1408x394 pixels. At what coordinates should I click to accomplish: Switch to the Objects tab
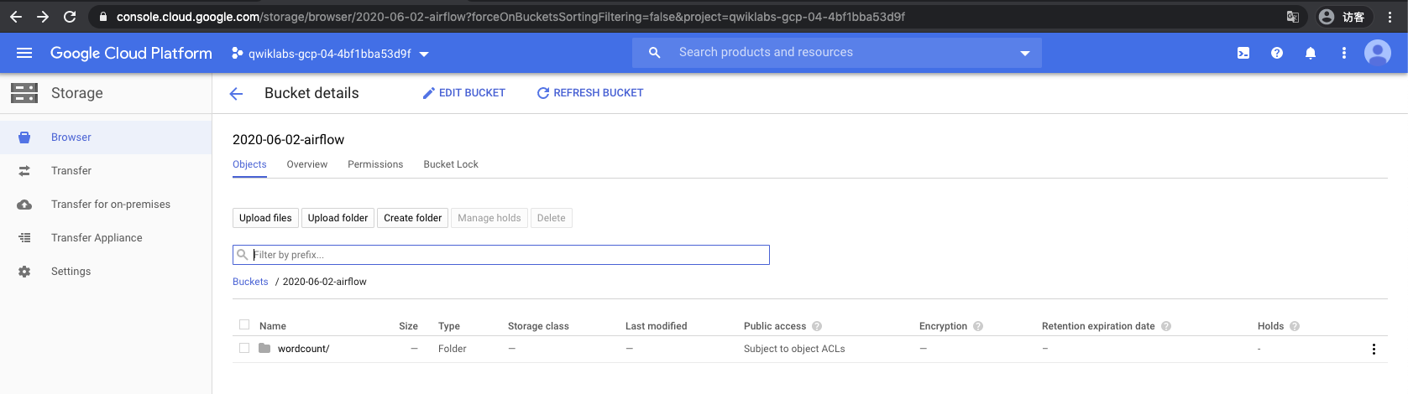249,164
